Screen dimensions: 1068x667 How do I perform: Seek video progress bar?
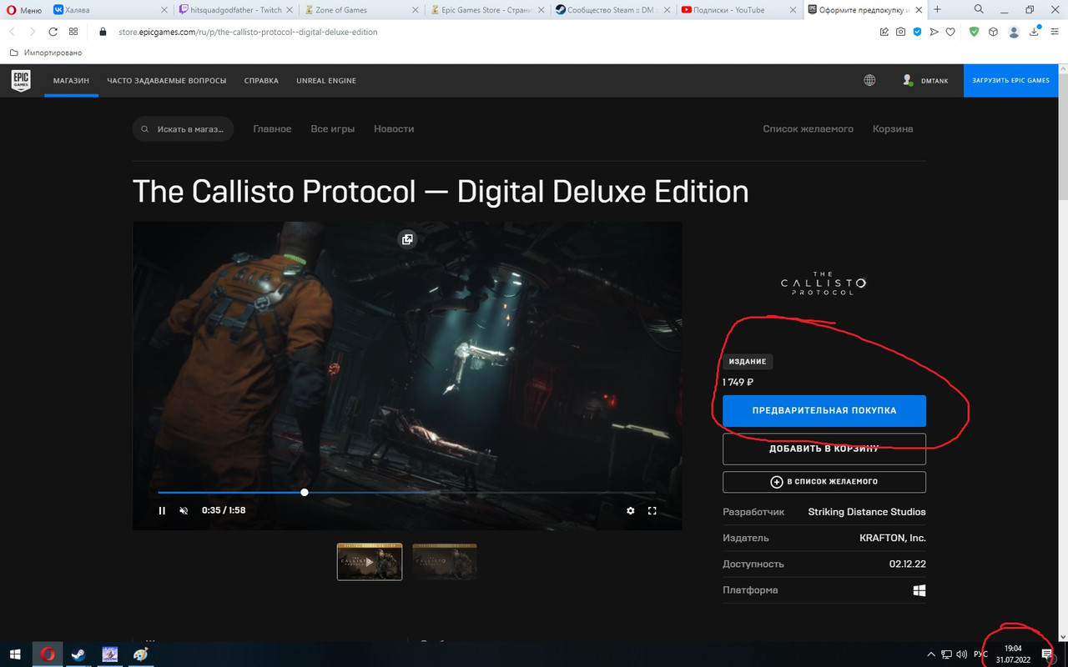tap(406, 493)
